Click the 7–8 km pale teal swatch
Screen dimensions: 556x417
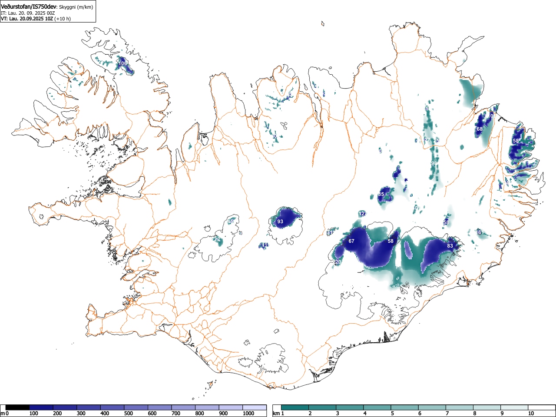point(460,407)
